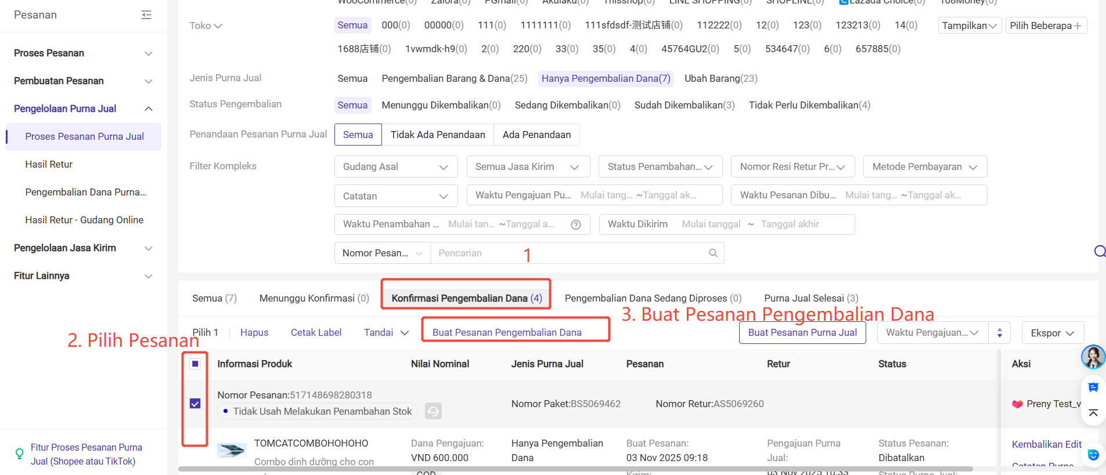Click the Buat Pesanan Purna Jual button
This screenshot has width=1106, height=475.
tap(802, 333)
